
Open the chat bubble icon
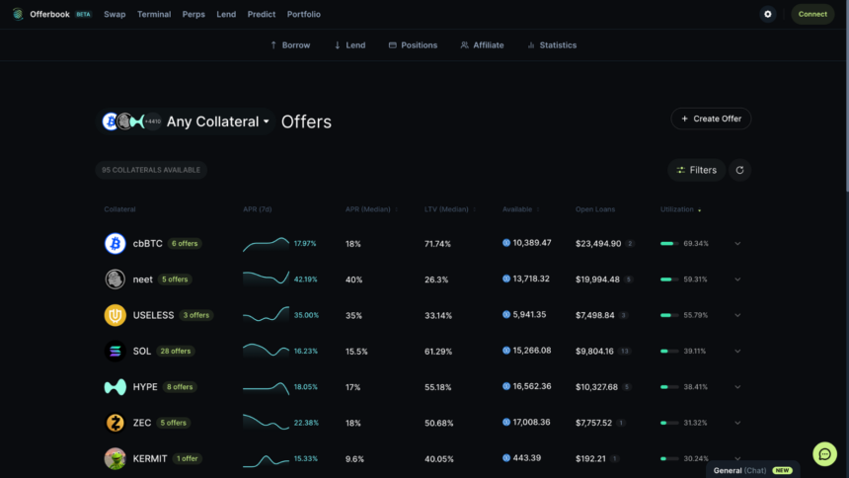click(x=824, y=454)
